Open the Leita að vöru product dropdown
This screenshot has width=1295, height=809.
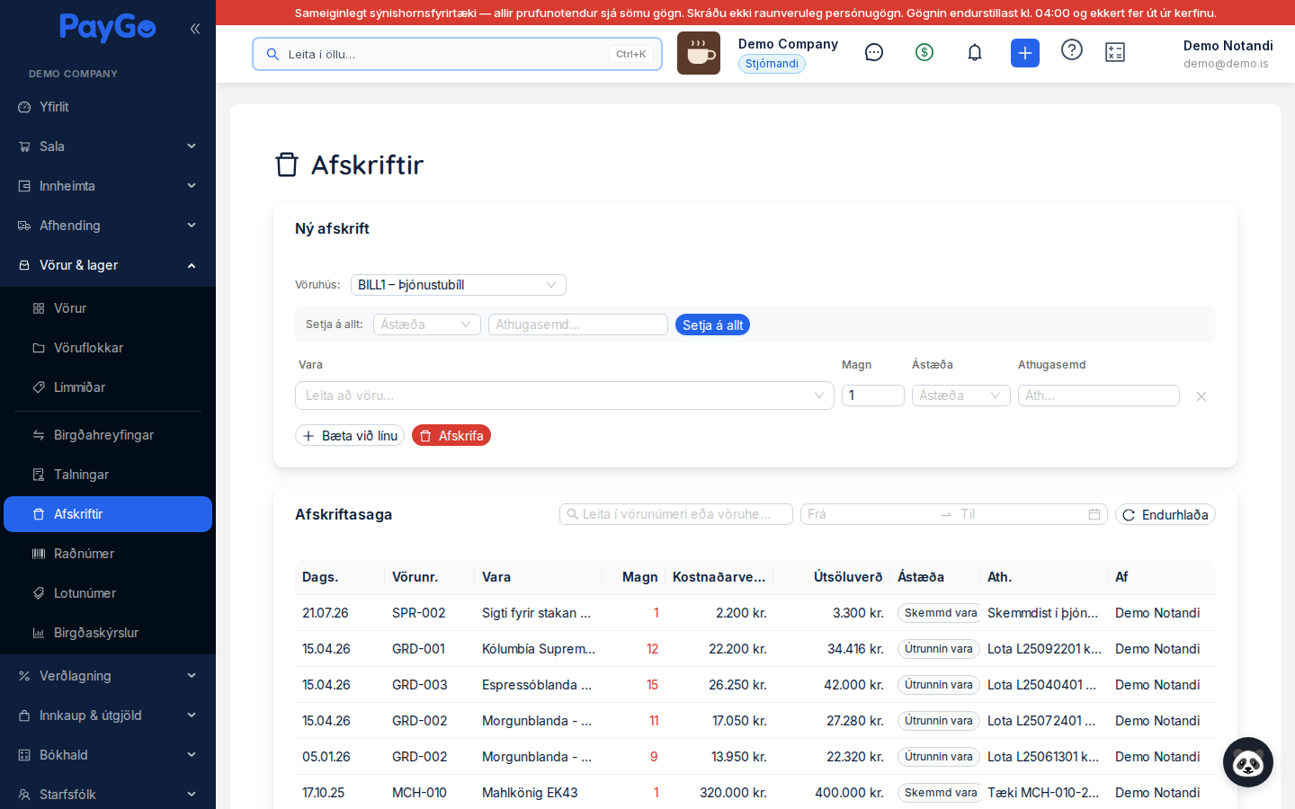point(565,396)
